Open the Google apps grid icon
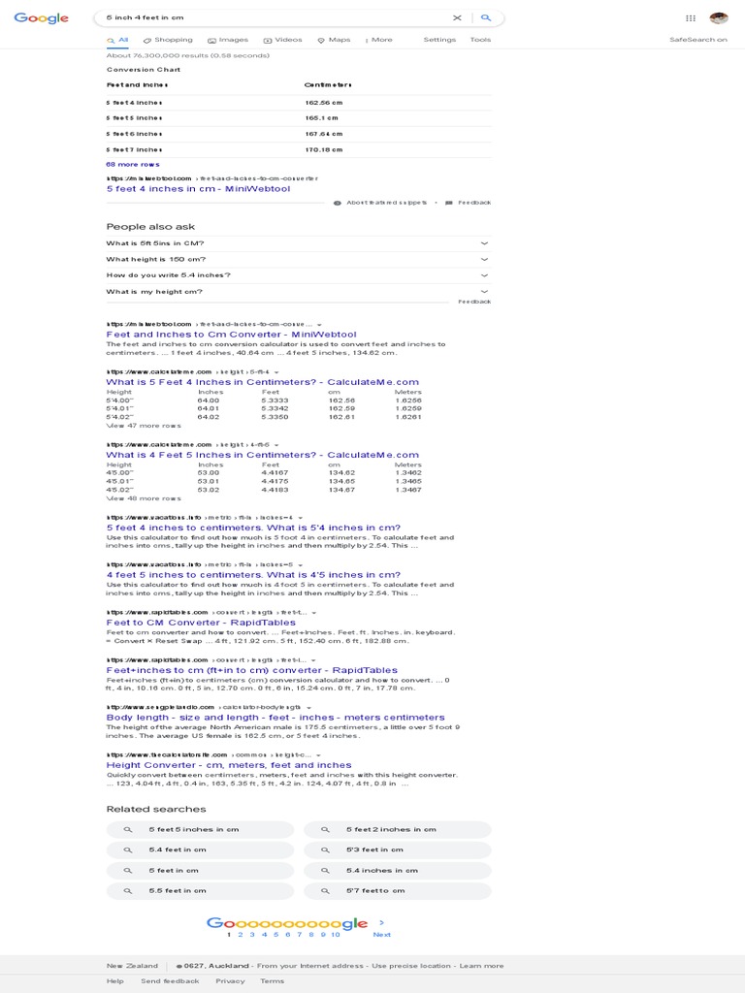 pos(691,17)
